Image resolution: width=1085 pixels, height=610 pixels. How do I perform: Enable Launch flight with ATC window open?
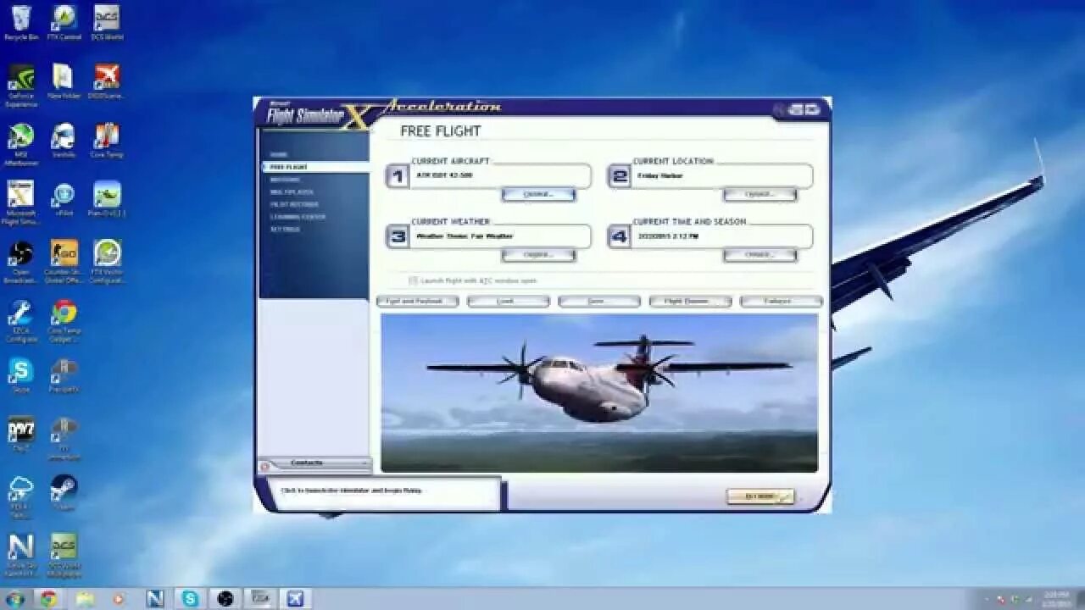[413, 280]
